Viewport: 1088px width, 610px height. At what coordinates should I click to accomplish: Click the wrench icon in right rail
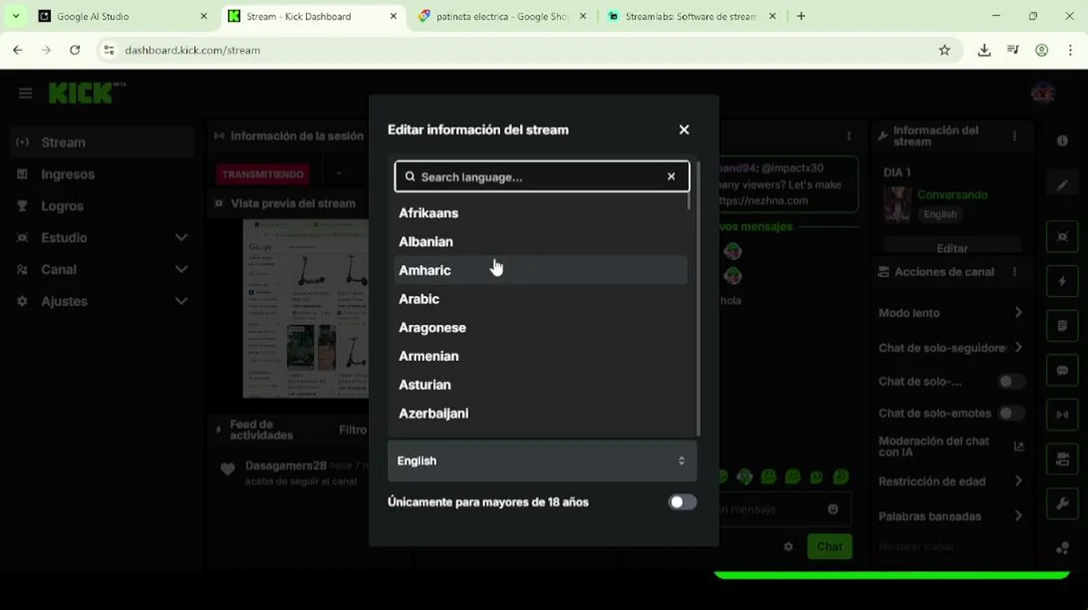point(1063,504)
